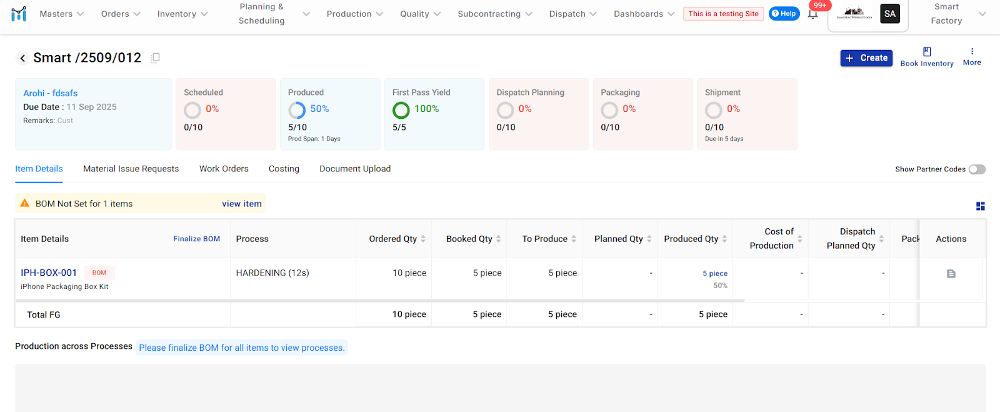Switch to the Costing tab

(x=284, y=169)
